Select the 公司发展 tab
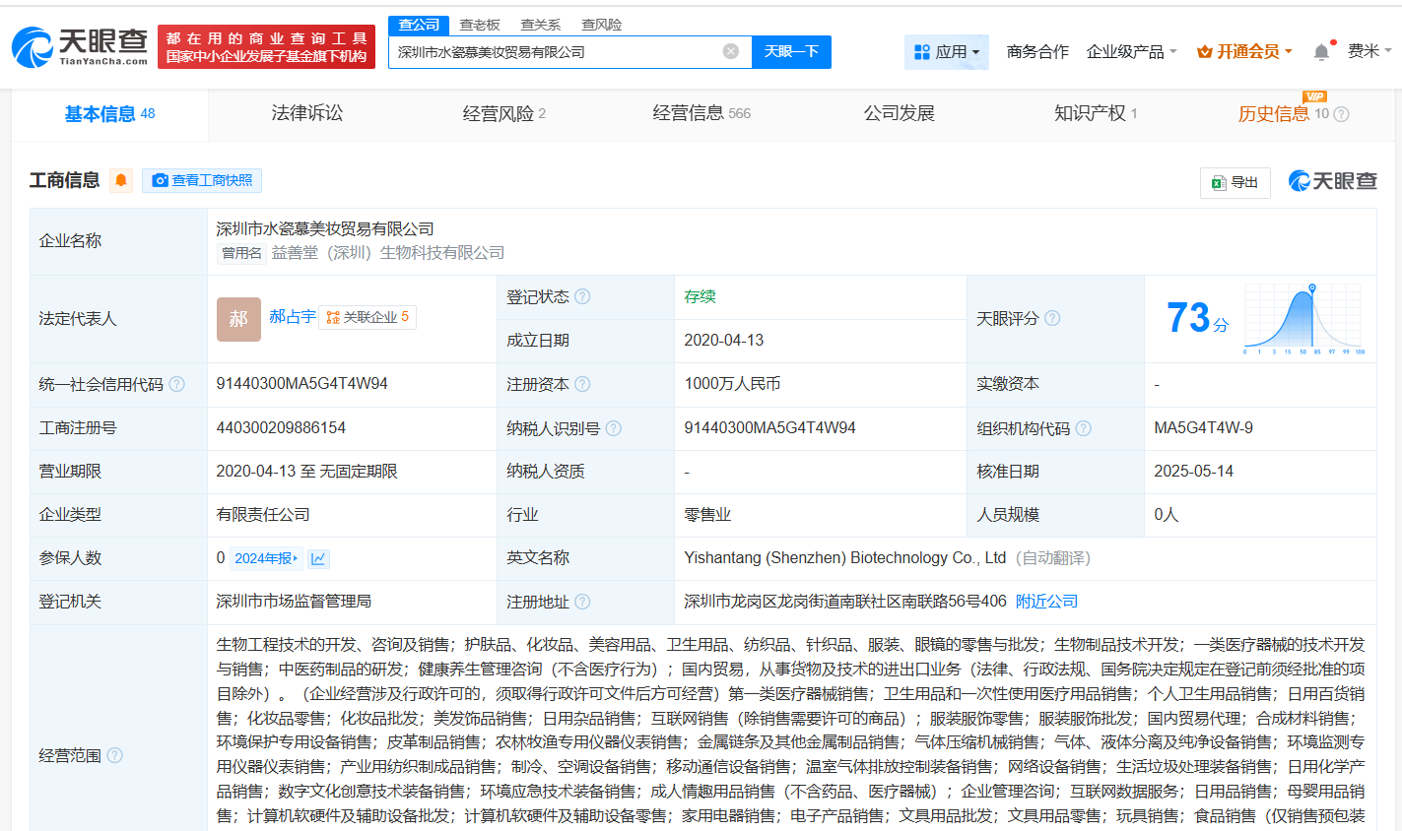This screenshot has width=1402, height=831. 899,113
